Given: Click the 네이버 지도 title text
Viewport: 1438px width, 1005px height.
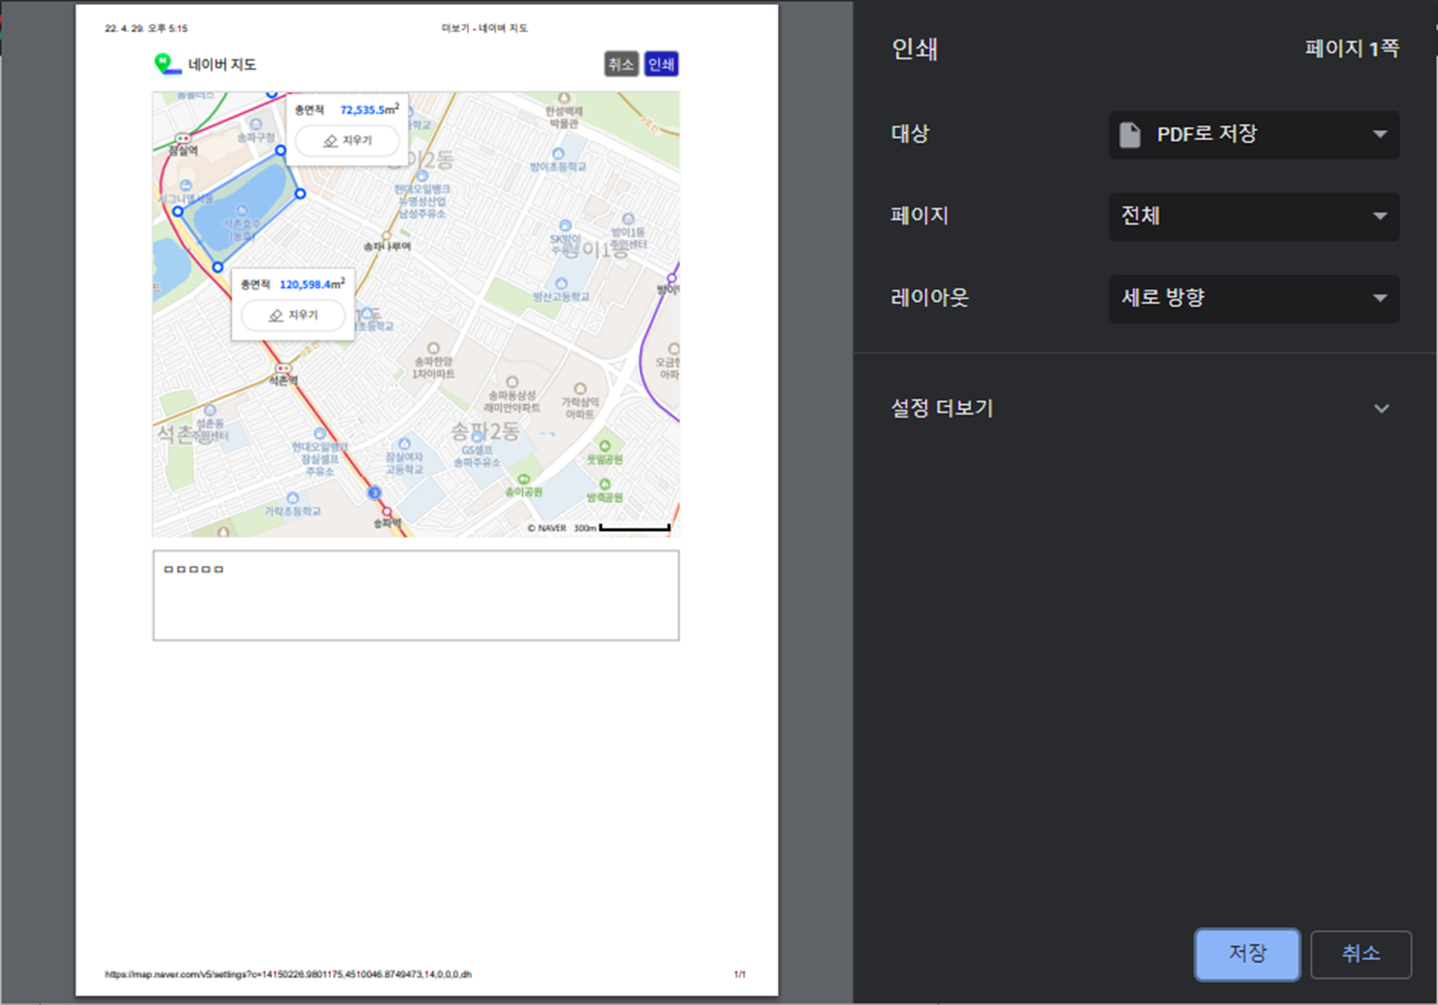Looking at the screenshot, I should coord(222,65).
